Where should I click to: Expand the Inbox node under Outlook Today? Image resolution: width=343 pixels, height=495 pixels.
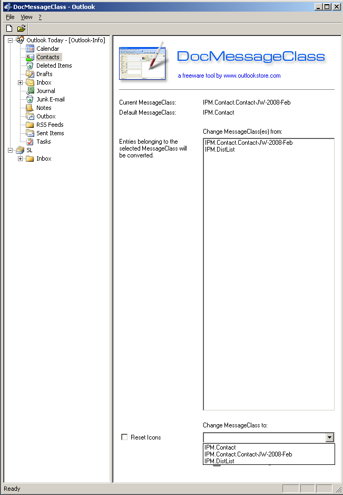pyautogui.click(x=20, y=82)
